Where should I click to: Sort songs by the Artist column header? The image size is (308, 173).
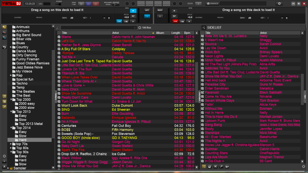[x=133, y=33]
